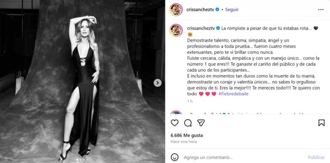This screenshot has height=163, width=330.
Task: Open the three-dot more options menu
Action: tap(321, 10)
